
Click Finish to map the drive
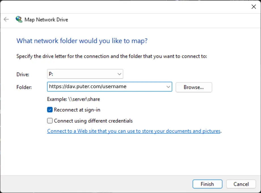207,184
